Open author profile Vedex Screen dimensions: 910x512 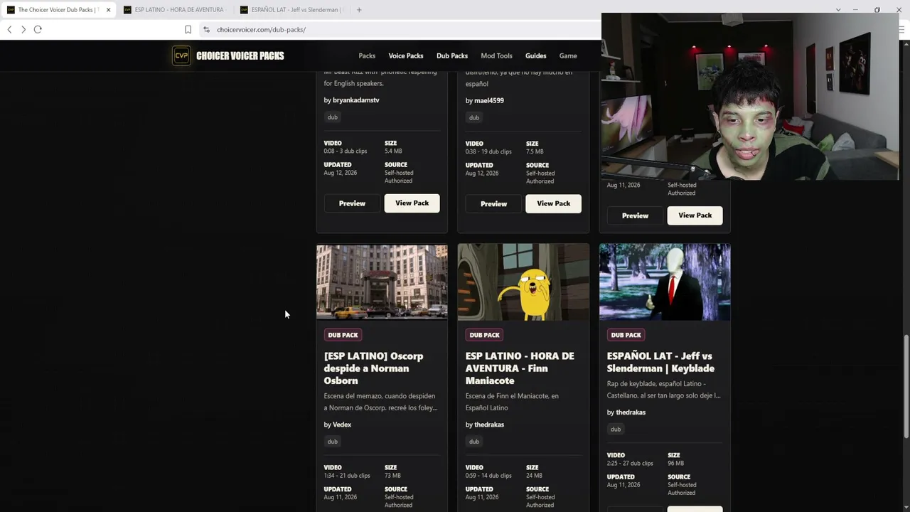(342, 425)
